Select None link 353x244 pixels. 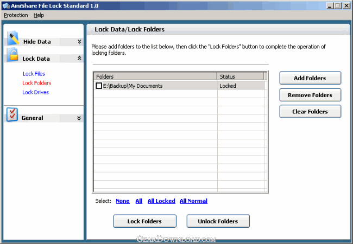coord(123,201)
